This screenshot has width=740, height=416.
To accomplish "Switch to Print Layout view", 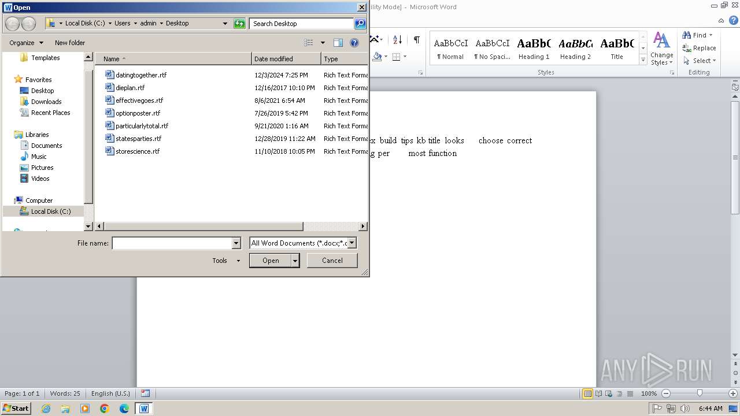I will pos(587,393).
